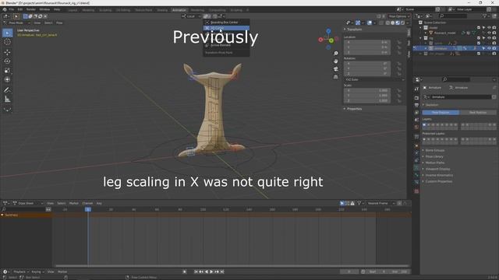
Task: Toggle exclude checkbox for the rig collection
Action: pyautogui.click(x=478, y=38)
